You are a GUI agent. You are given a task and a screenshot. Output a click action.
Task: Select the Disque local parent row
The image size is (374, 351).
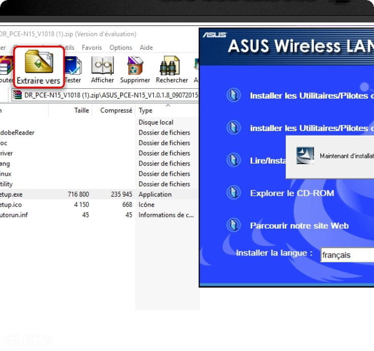[x=99, y=122]
